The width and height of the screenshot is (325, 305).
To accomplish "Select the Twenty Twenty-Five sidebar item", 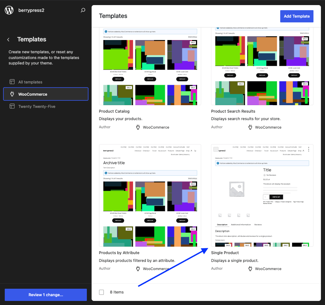I will [x=46, y=107].
